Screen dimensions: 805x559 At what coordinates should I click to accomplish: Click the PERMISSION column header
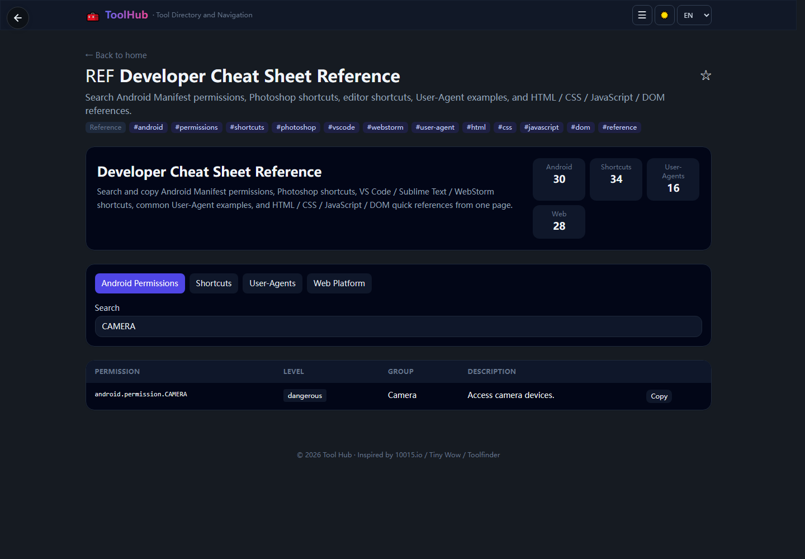click(x=117, y=372)
